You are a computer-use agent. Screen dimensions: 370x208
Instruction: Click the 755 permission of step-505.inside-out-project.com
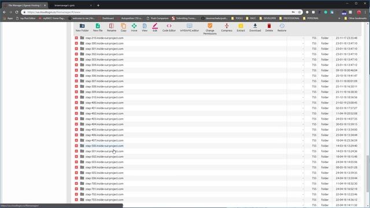pyautogui.click(x=314, y=173)
